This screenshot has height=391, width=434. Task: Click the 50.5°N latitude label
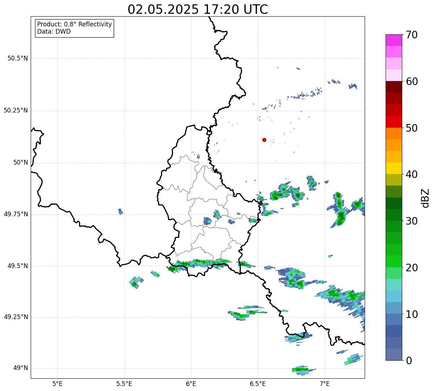tap(18, 58)
